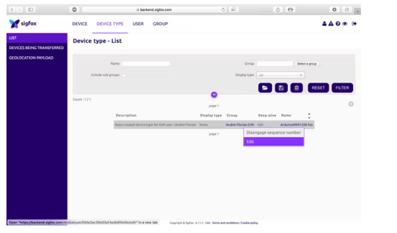Open the DEVICE tab
The image size is (397, 233).
pos(80,24)
